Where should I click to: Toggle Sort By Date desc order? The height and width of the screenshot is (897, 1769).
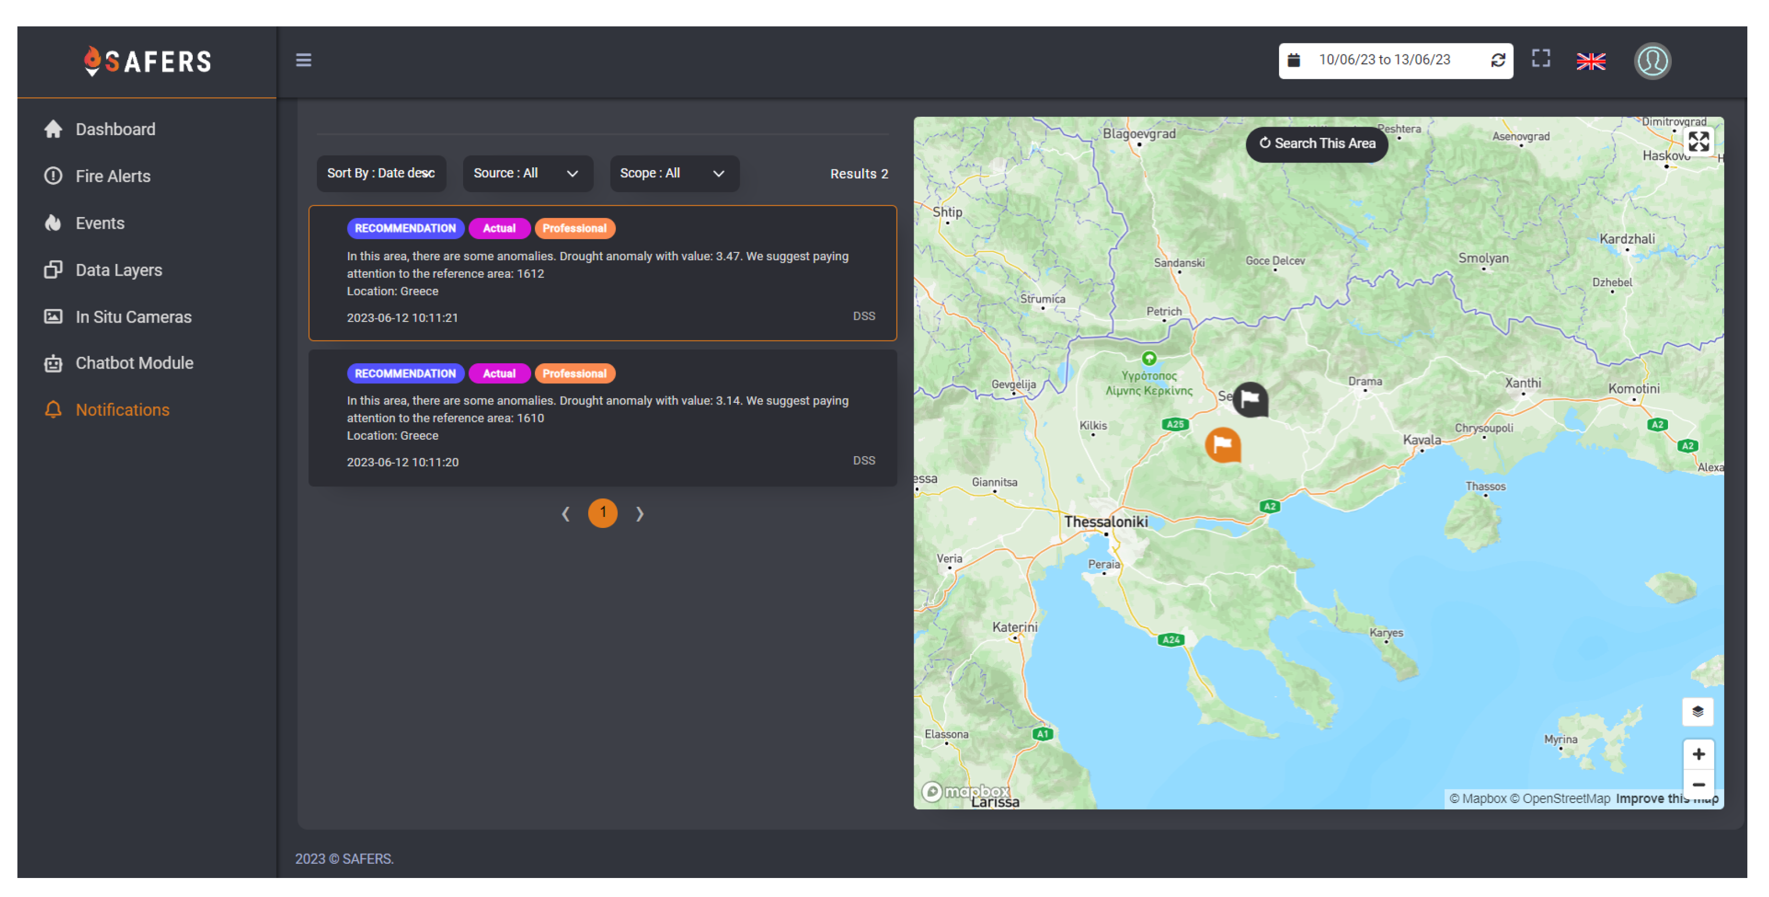(x=381, y=173)
